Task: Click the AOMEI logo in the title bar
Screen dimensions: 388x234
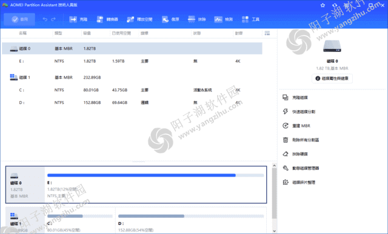Action: 5,5
